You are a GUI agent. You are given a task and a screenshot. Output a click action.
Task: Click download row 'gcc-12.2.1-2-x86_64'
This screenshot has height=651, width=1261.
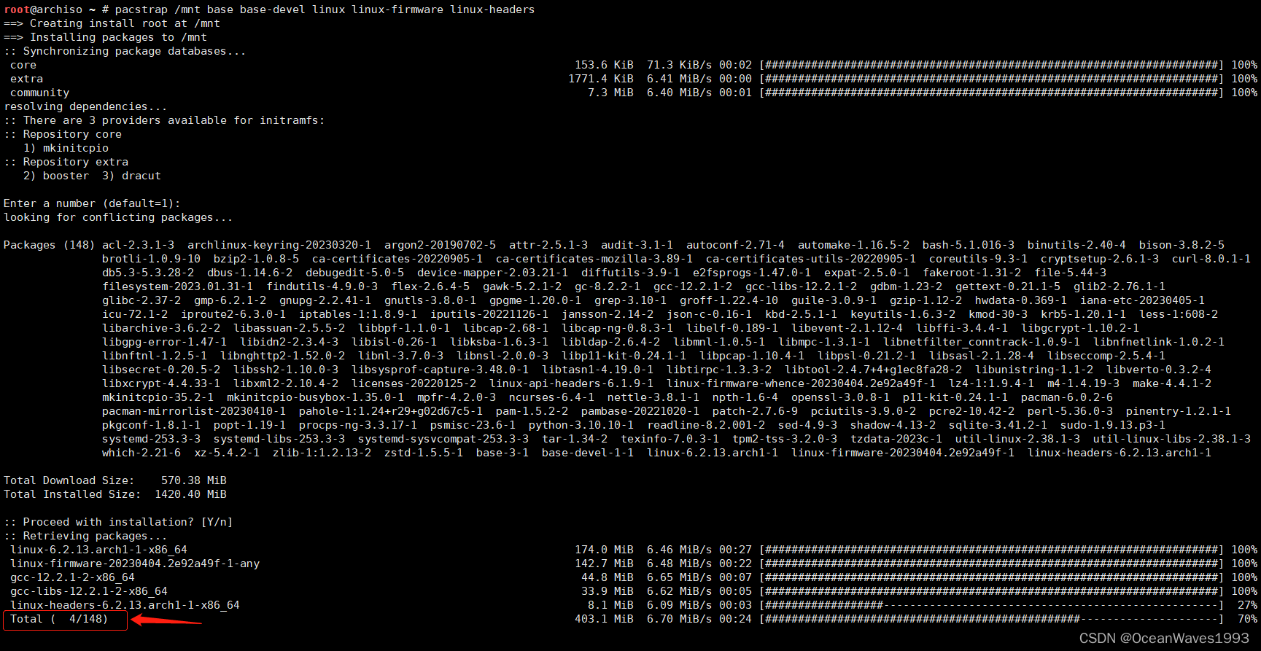pos(72,577)
